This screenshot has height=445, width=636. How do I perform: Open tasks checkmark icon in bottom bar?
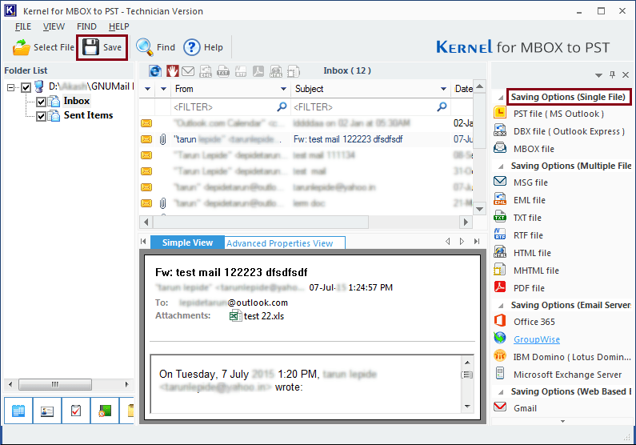[76, 411]
